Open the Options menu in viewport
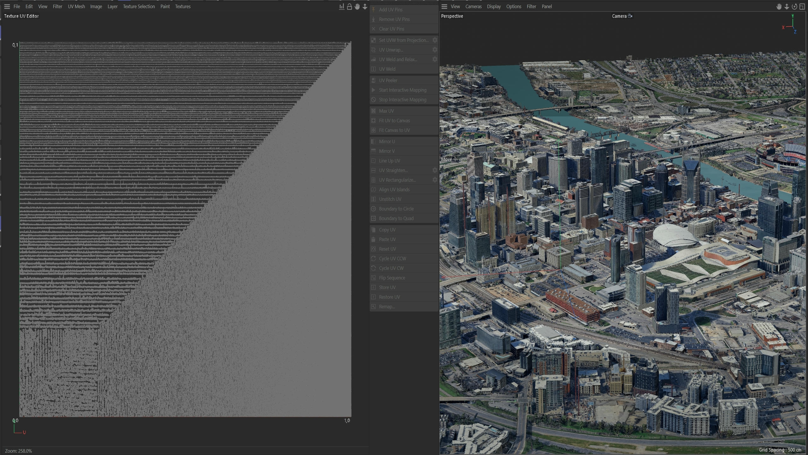 pyautogui.click(x=514, y=6)
